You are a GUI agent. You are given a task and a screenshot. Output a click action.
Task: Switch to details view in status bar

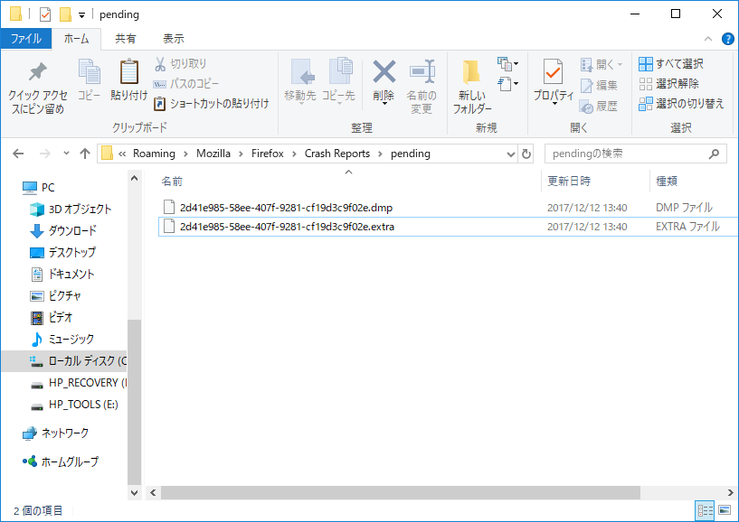(x=705, y=511)
